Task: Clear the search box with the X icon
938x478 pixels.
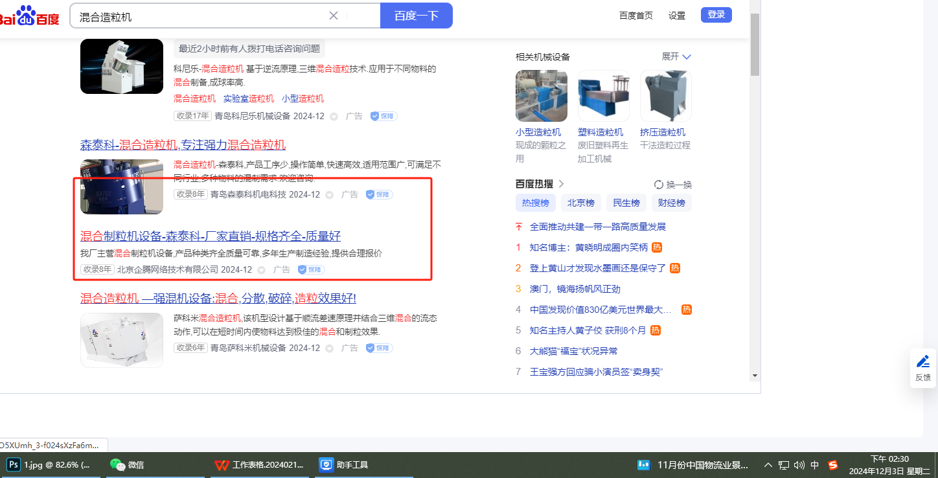Action: point(334,16)
